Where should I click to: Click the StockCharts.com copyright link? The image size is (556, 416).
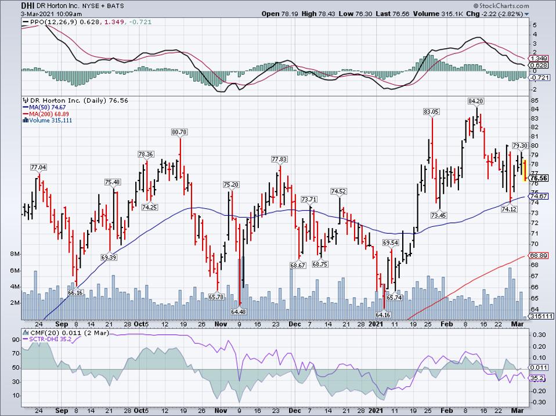(501, 6)
